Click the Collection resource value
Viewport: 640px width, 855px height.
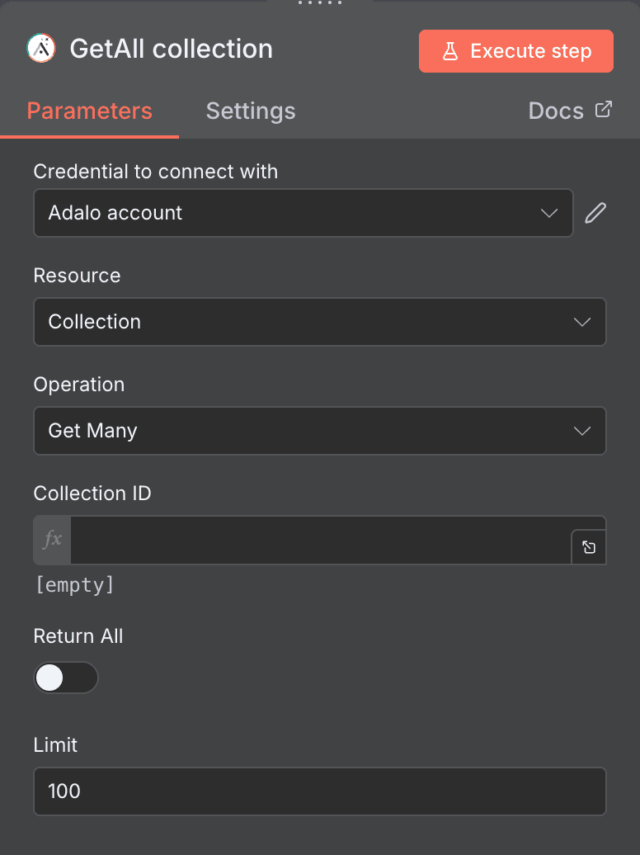(93, 322)
